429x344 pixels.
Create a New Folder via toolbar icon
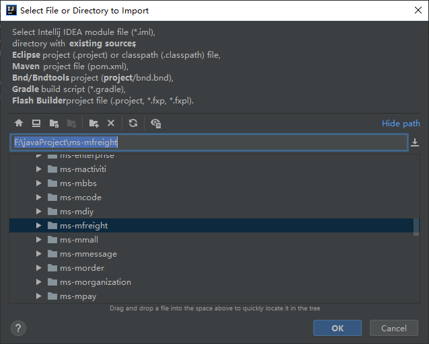tap(93, 124)
